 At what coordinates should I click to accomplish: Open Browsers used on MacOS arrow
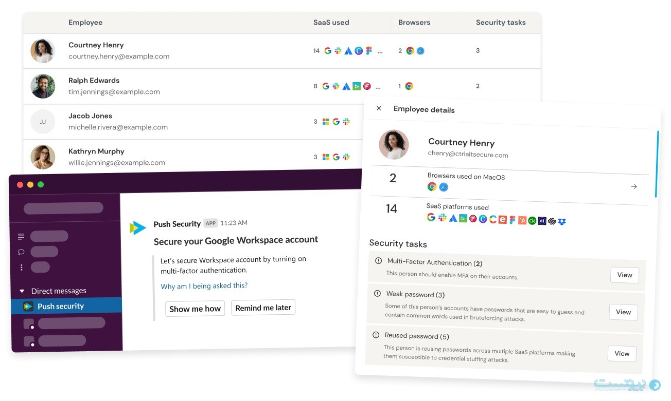[x=634, y=186]
